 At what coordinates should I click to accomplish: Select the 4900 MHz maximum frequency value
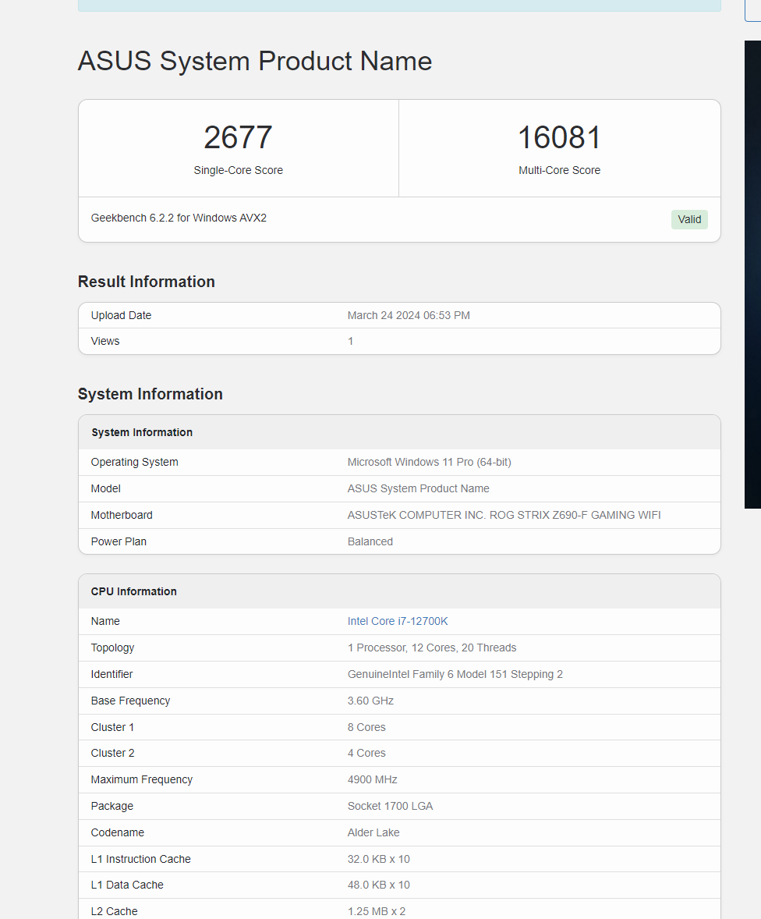click(372, 779)
